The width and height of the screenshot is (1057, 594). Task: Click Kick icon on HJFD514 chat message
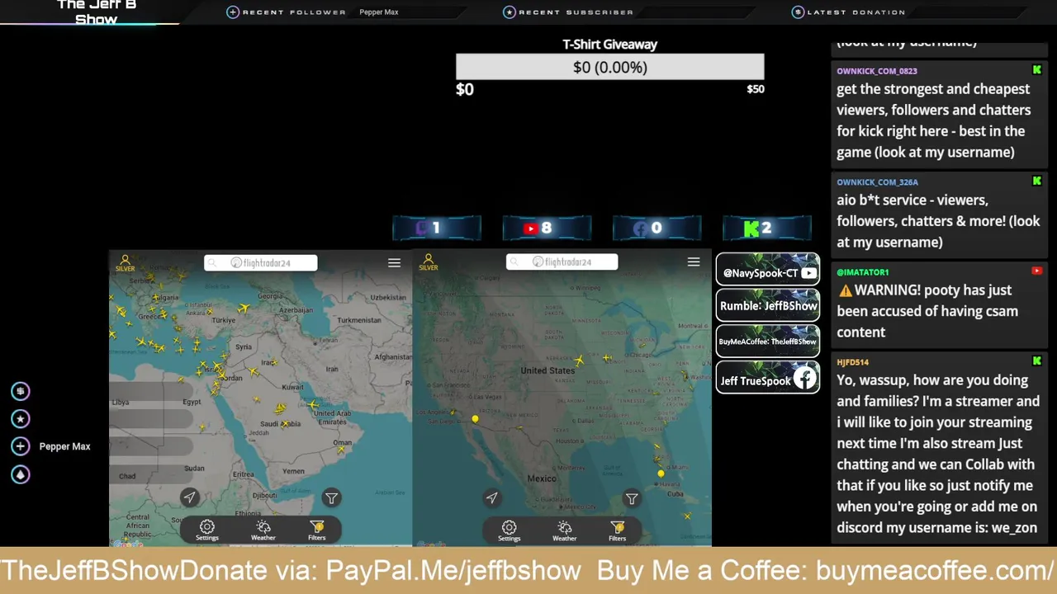1036,361
